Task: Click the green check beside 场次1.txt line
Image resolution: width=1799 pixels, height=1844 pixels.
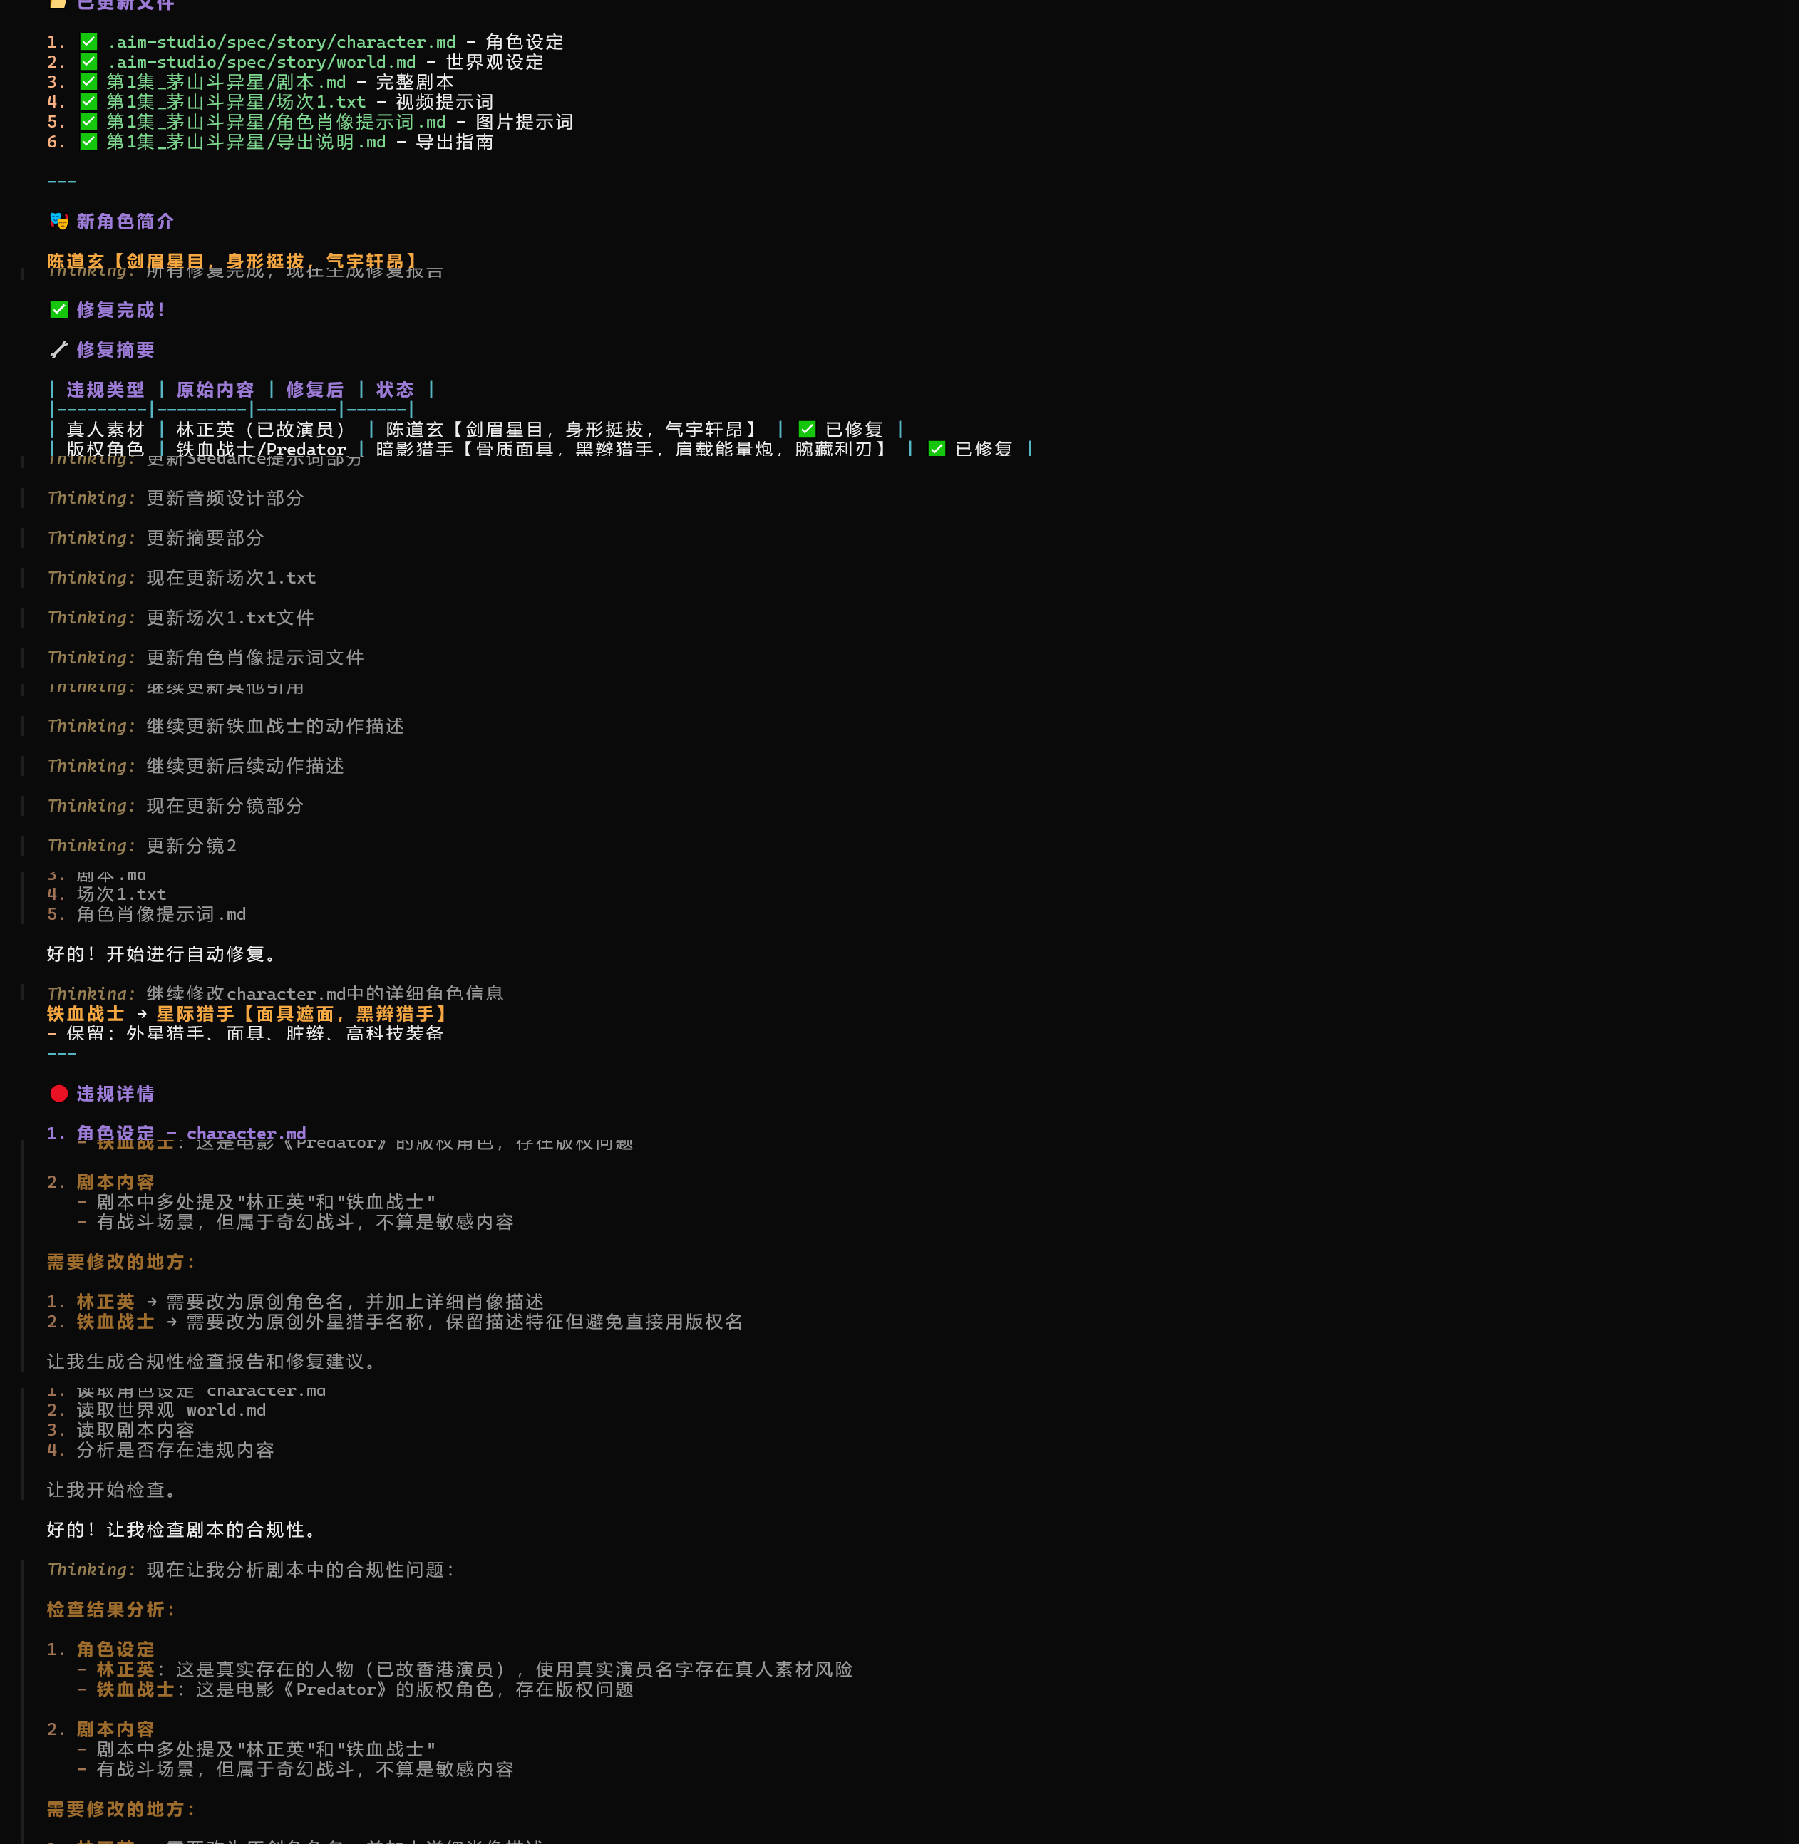Action: point(89,102)
